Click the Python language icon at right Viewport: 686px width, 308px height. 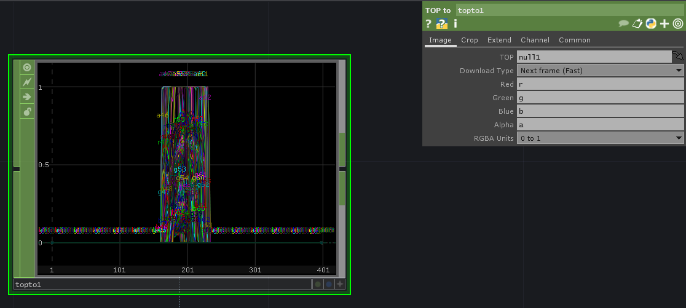click(x=650, y=24)
